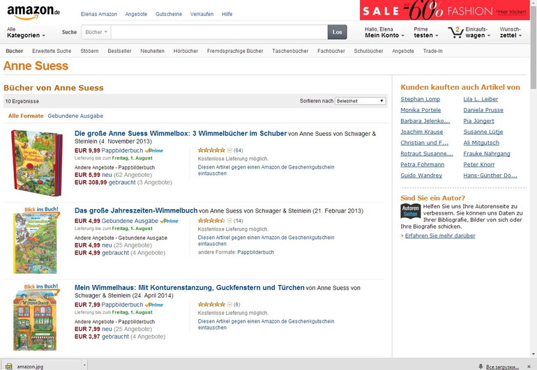Click star rating of Das große Jahreszeiten-Wimmelbuch
The height and width of the screenshot is (370, 537).
[211, 221]
